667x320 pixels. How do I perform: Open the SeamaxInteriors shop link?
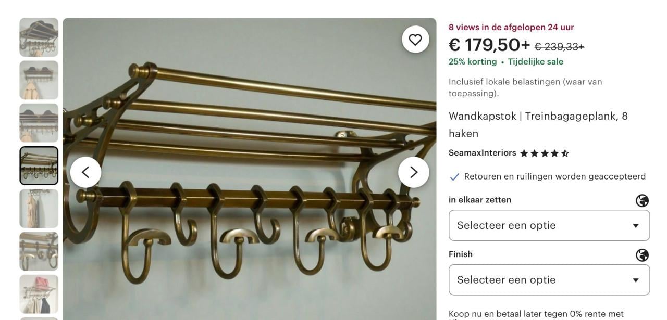483,153
